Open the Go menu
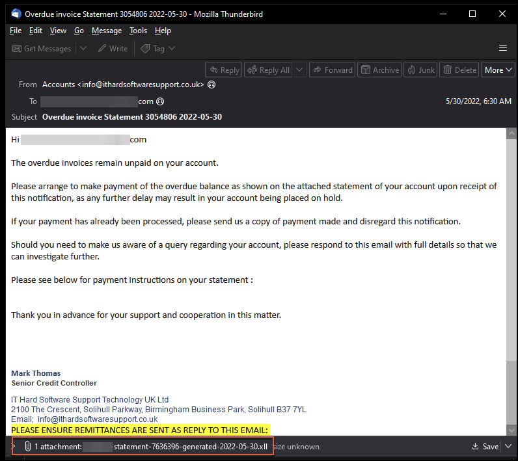 (79, 31)
